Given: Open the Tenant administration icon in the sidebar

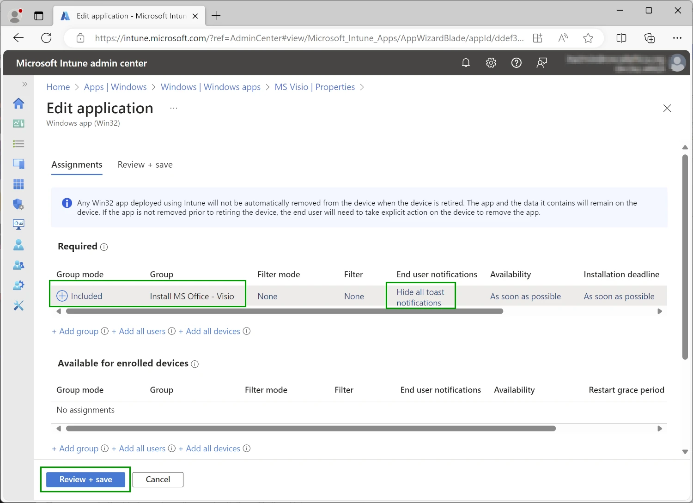Looking at the screenshot, I should coord(18,285).
